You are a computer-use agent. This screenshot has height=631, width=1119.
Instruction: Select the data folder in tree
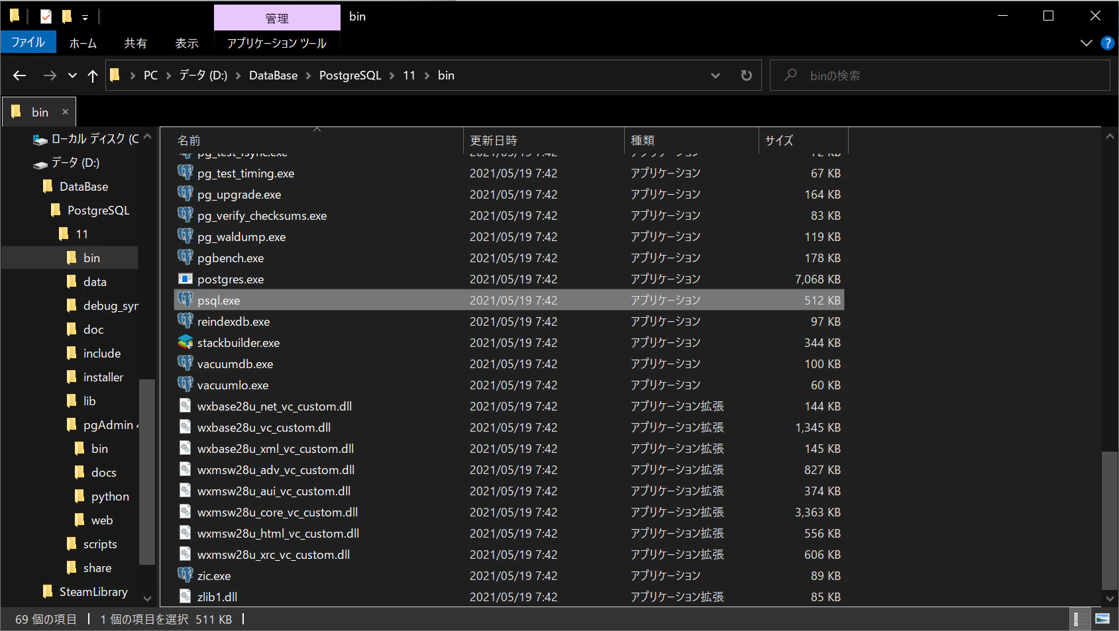tap(95, 281)
